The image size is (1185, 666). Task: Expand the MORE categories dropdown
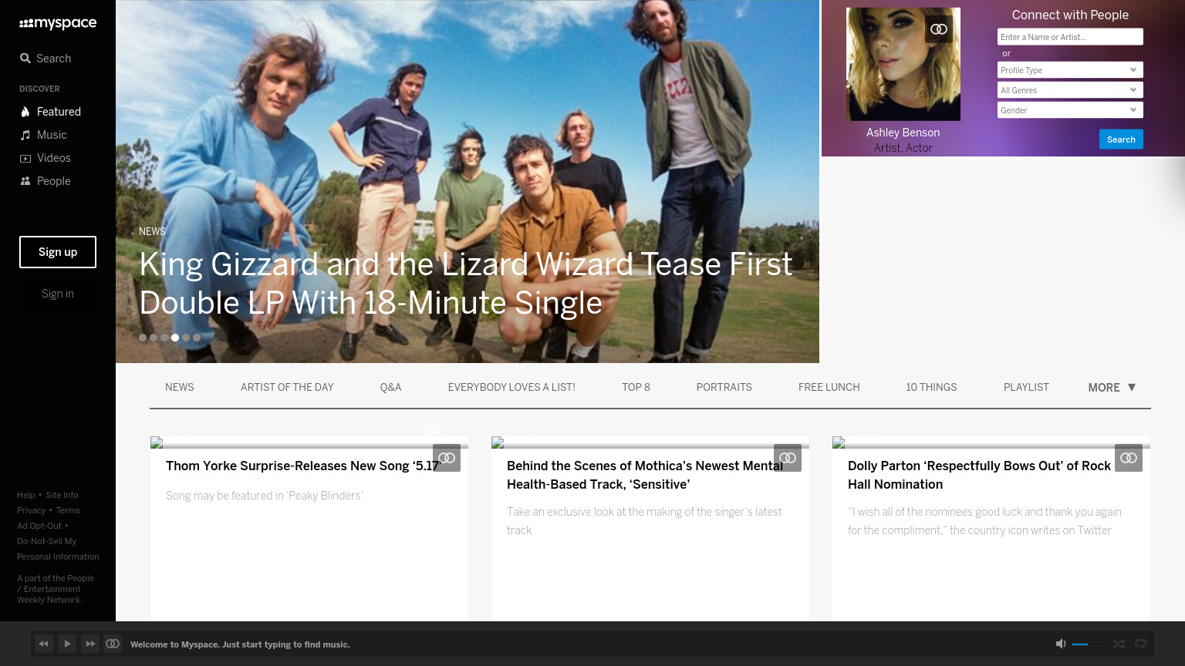click(1112, 388)
